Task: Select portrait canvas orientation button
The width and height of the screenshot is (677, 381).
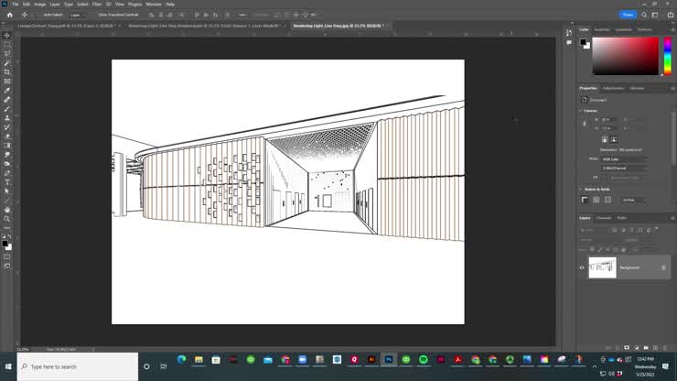Action: point(605,139)
